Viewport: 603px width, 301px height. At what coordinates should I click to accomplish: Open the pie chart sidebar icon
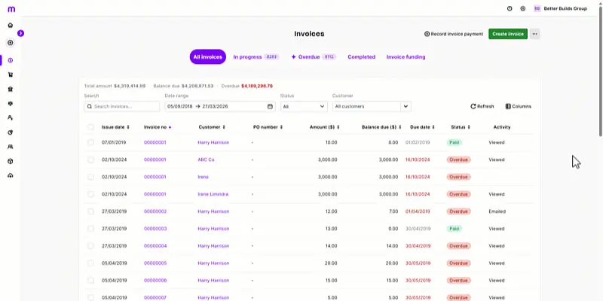(x=11, y=132)
